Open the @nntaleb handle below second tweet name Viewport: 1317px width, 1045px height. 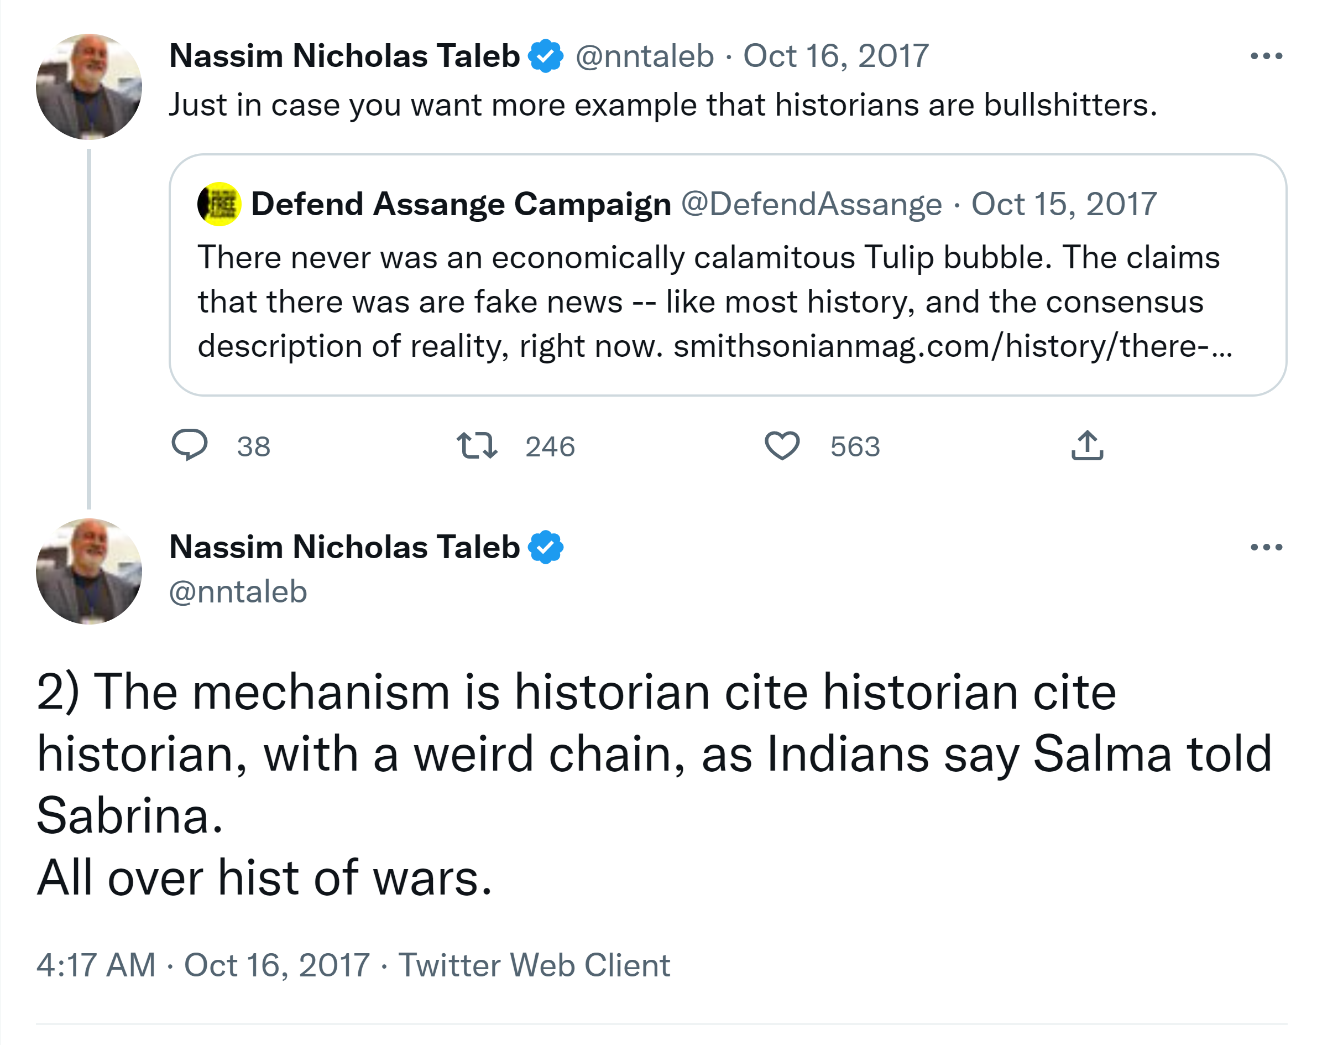click(x=238, y=591)
